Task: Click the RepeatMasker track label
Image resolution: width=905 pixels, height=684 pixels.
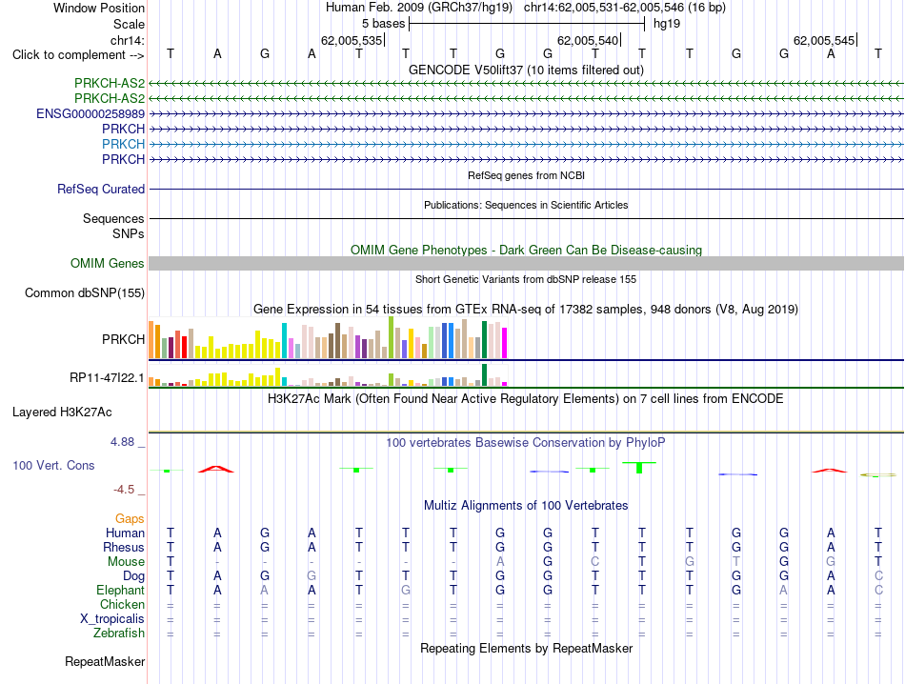Action: coord(105,661)
